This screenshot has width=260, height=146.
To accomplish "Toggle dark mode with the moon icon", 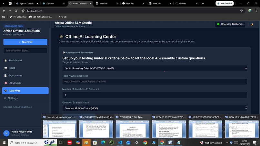I will tap(252, 24).
